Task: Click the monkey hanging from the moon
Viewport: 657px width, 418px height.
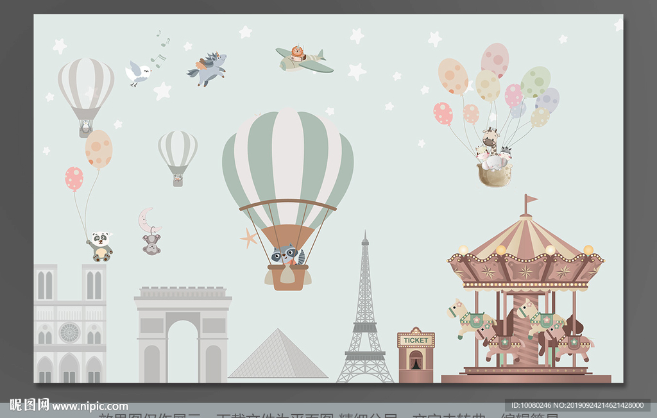Action: (151, 244)
